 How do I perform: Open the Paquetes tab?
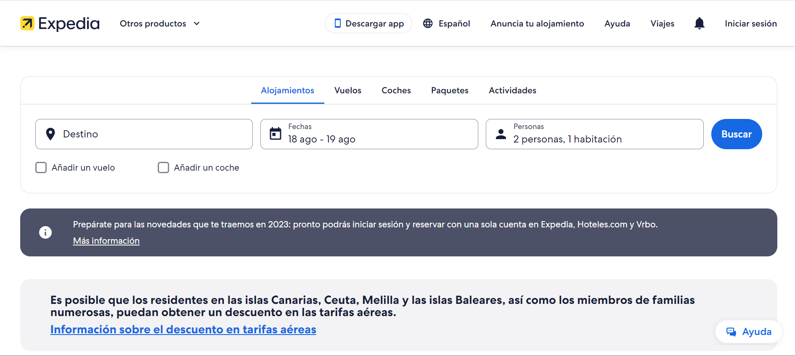coord(450,91)
